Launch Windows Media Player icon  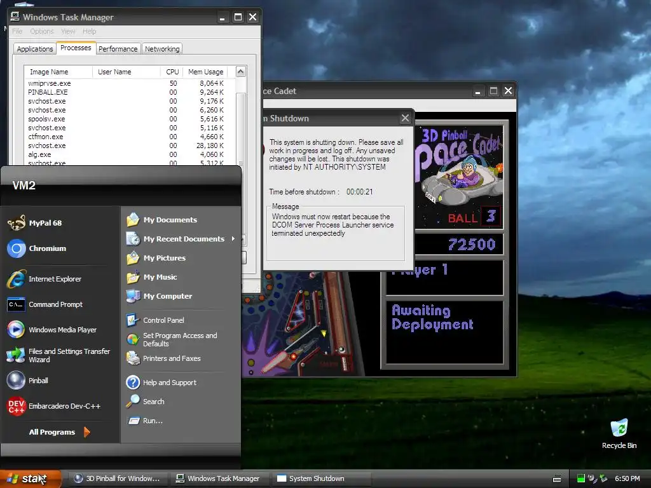[16, 330]
